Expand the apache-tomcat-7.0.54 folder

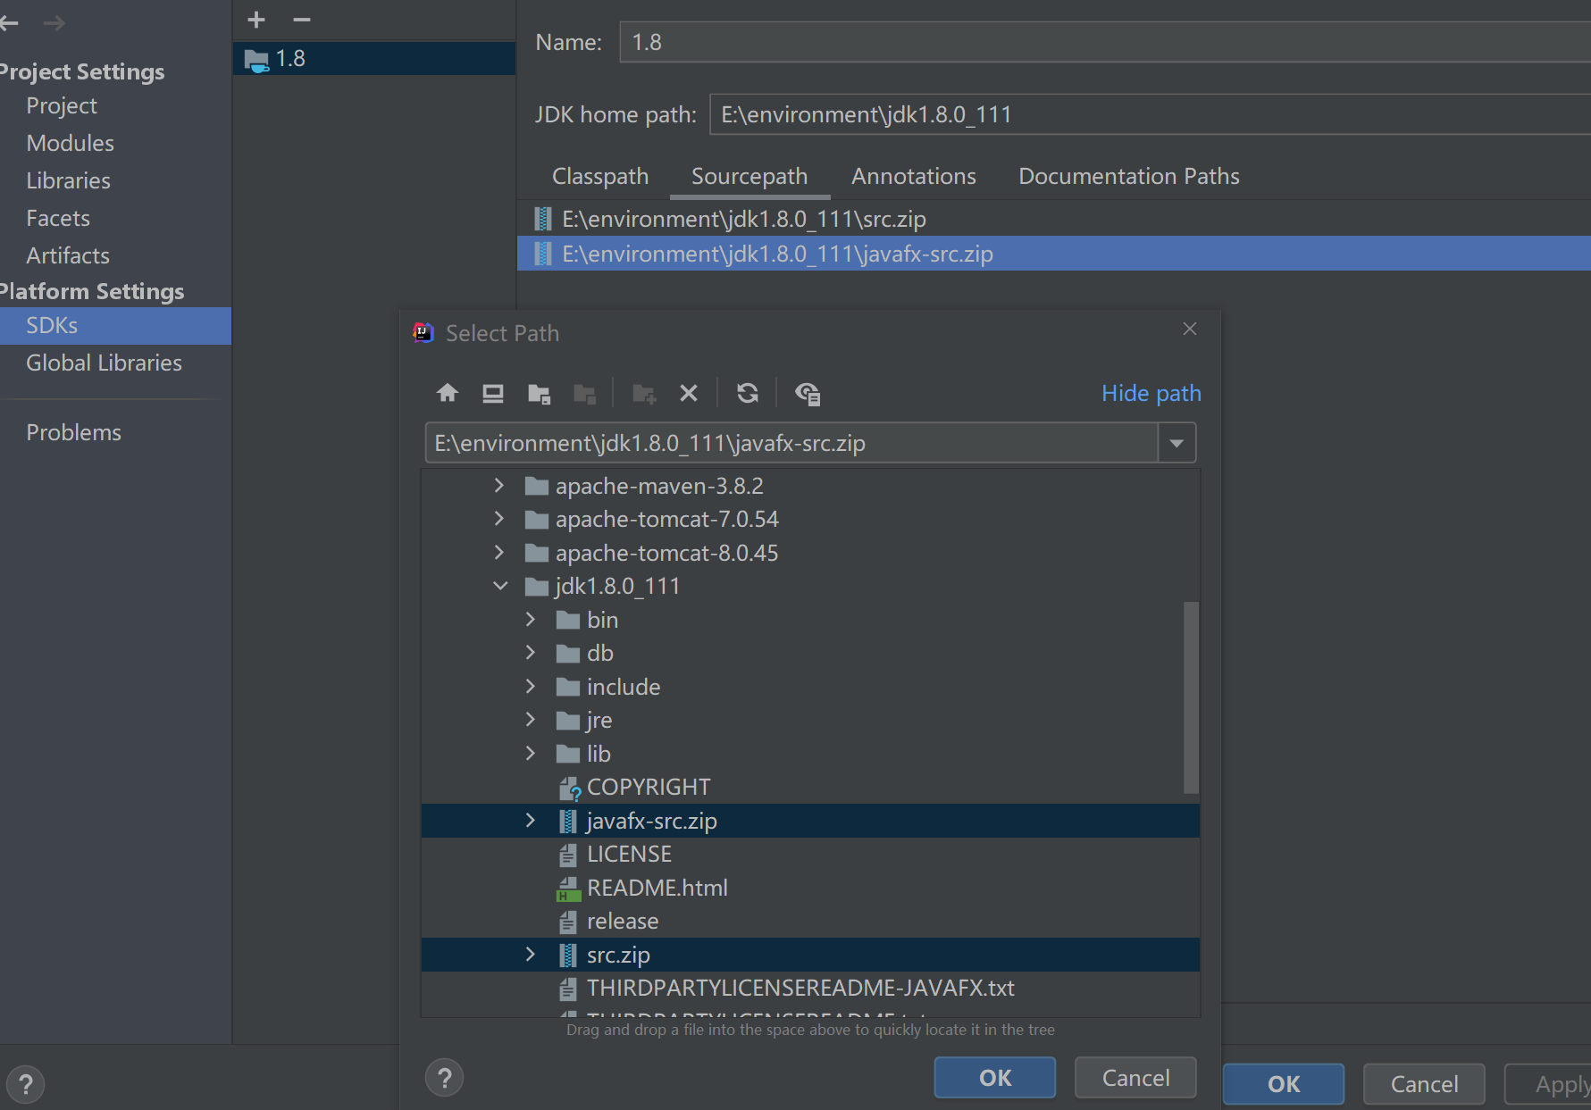[x=499, y=519]
